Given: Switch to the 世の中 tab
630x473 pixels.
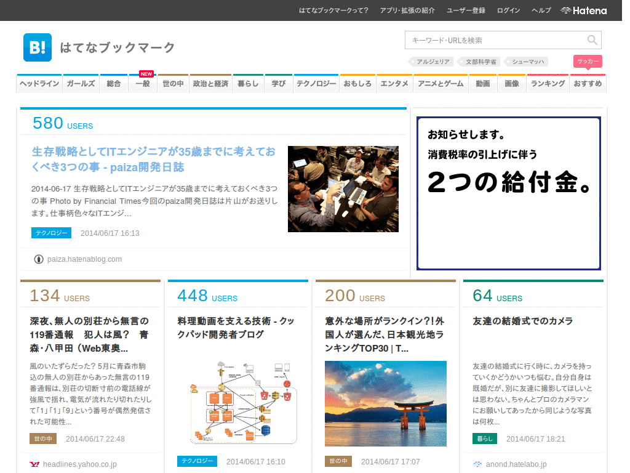Looking at the screenshot, I should 173,84.
